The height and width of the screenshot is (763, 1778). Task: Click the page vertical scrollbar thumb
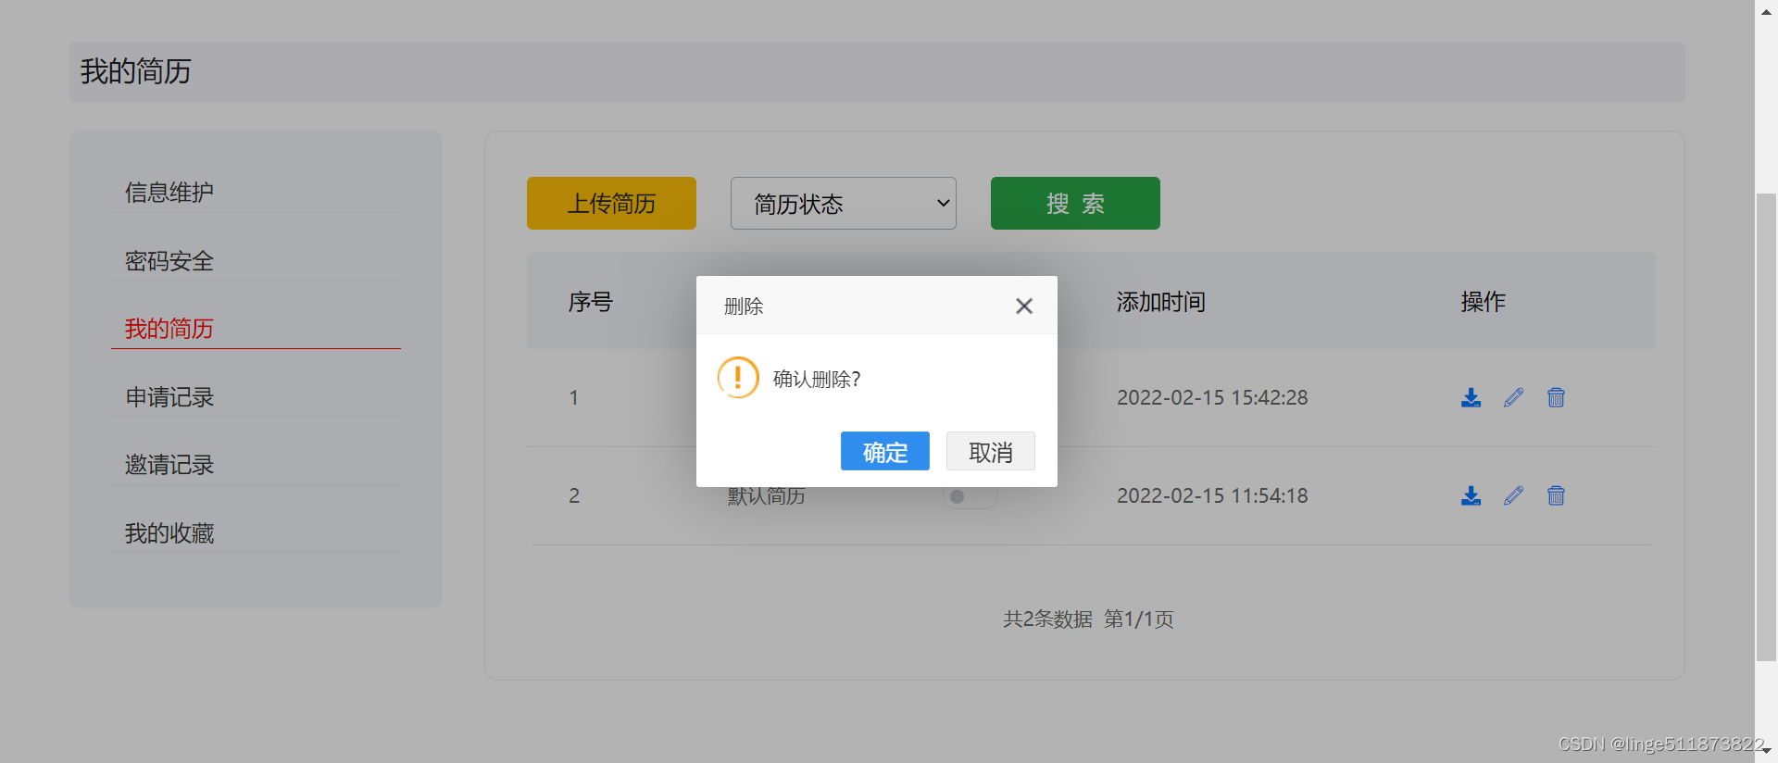tap(1766, 426)
